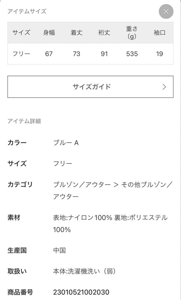Click the フリー size row cell
Viewport: 181px width, 300px height.
(21, 54)
